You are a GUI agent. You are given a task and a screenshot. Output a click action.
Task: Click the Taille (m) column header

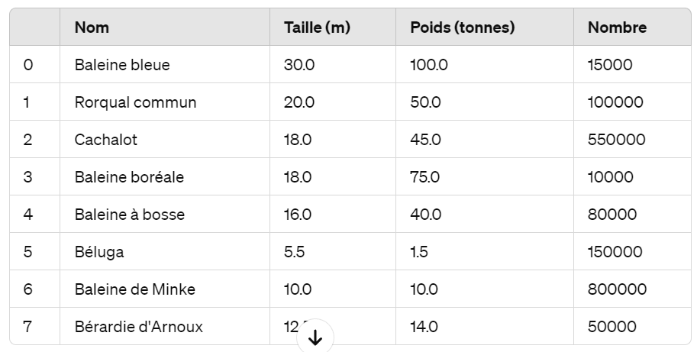coord(316,27)
